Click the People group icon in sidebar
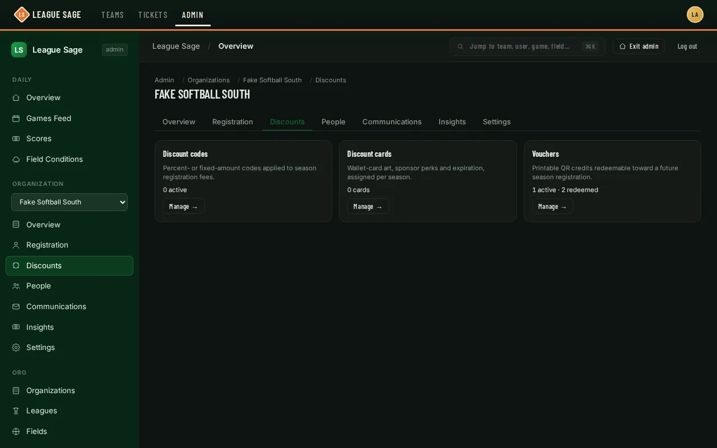 pos(16,286)
